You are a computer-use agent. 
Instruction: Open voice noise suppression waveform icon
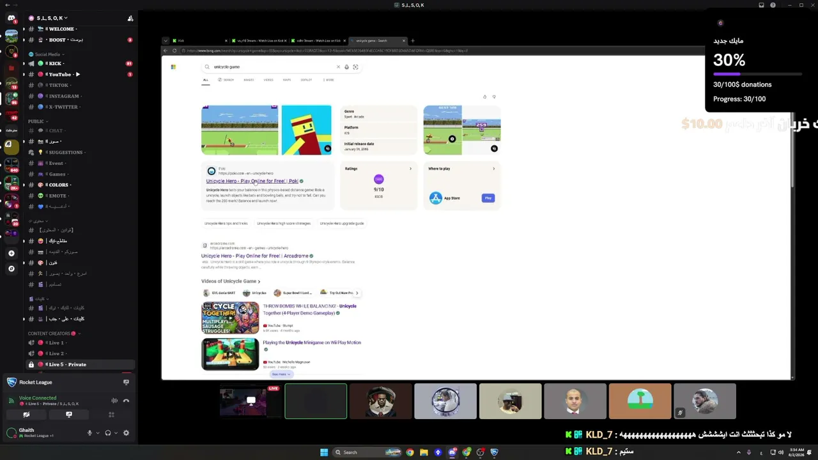(114, 401)
